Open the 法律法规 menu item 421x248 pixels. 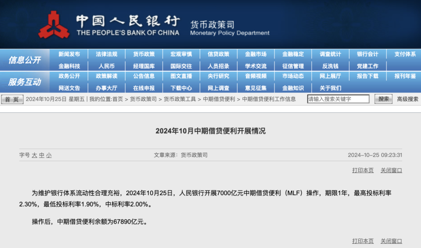pos(106,54)
